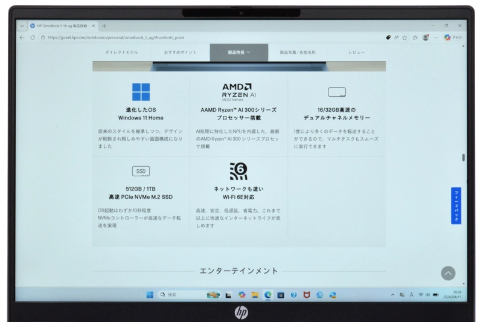The image size is (483, 322).
Task: View site information lock icon
Action: point(43,37)
